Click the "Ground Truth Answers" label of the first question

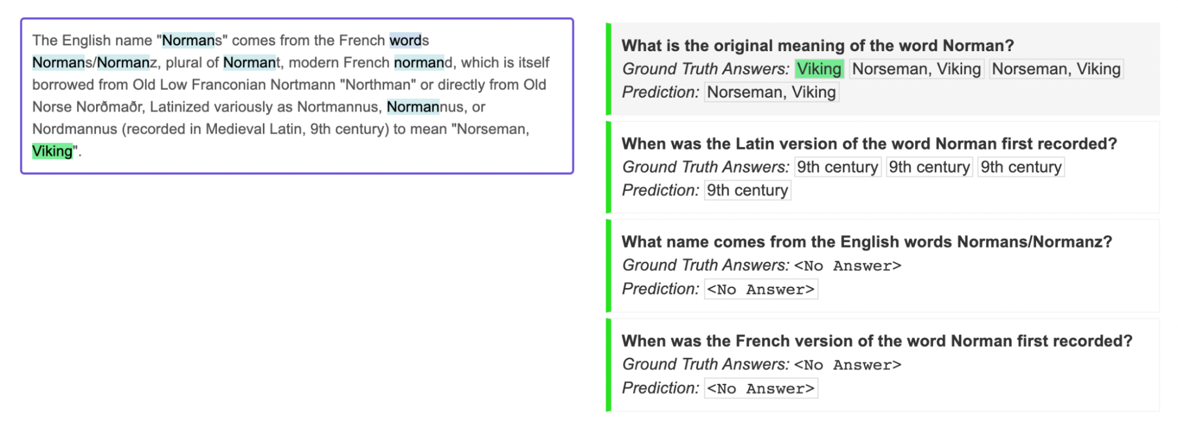click(705, 69)
